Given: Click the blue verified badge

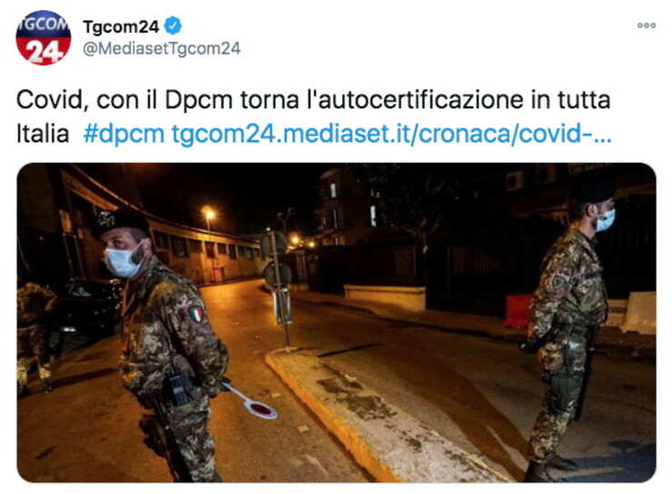Looking at the screenshot, I should click(173, 26).
